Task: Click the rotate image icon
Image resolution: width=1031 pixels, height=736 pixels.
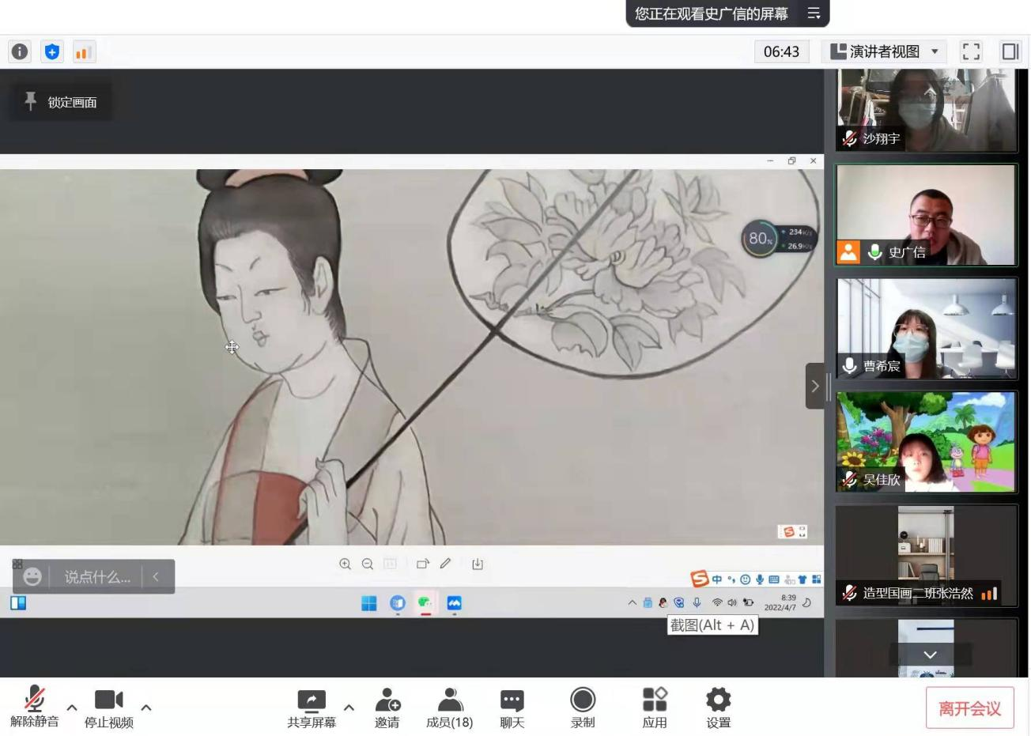Action: [423, 564]
